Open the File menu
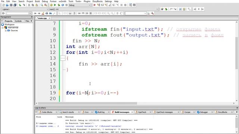 pos(3,1)
